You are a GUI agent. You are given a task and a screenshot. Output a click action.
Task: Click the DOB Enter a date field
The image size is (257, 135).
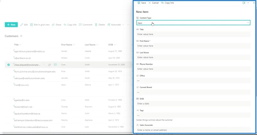(193, 104)
